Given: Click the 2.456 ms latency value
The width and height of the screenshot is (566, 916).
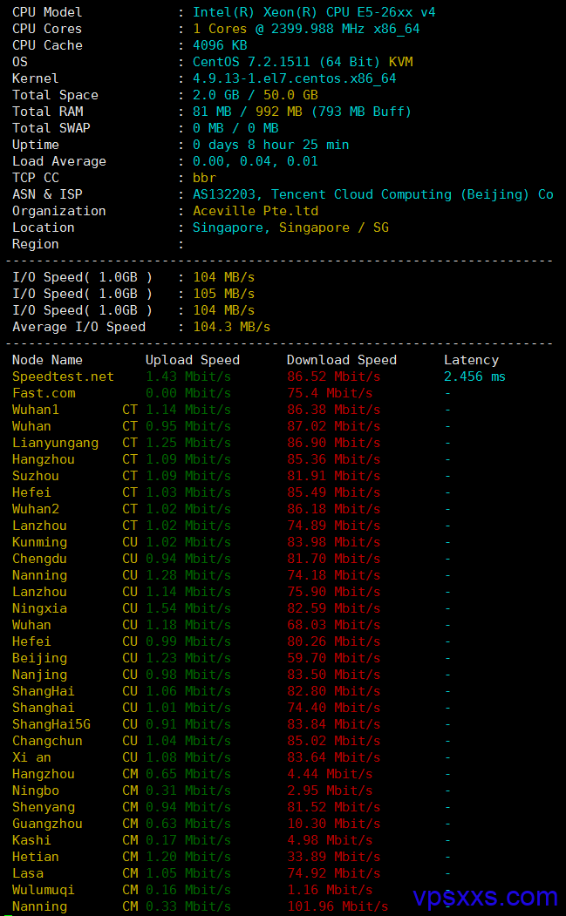Looking at the screenshot, I should (x=474, y=377).
